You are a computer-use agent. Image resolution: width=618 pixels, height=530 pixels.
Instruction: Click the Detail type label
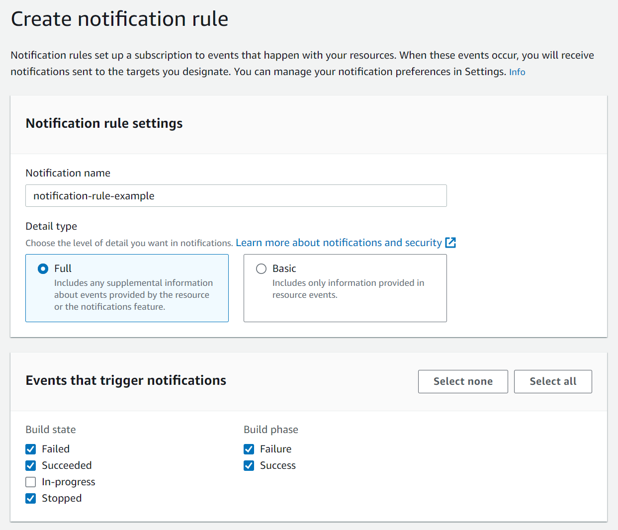point(51,226)
